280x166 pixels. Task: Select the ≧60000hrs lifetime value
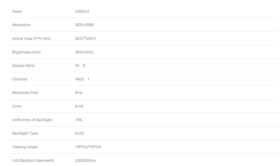(x=85, y=161)
